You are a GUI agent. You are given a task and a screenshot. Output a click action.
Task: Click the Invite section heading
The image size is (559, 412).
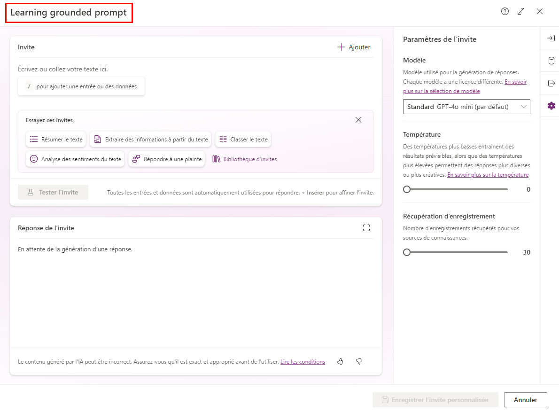[x=26, y=47]
